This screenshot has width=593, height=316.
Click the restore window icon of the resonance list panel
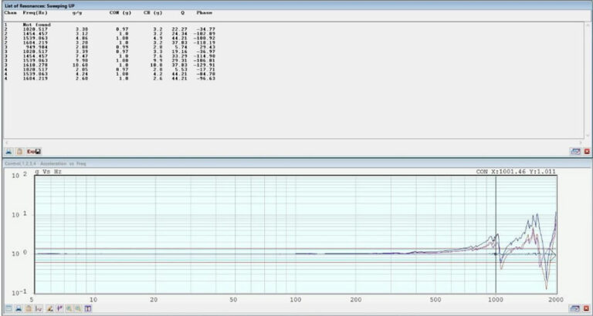[575, 151]
